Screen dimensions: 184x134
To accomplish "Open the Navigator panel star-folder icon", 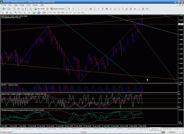I will [x=22, y=9].
